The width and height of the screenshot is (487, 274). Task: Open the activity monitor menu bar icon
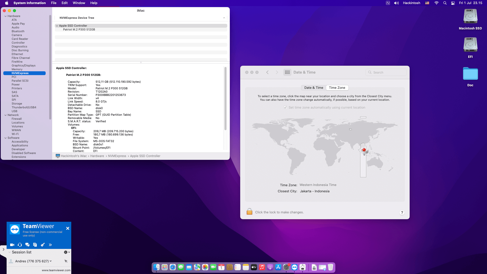coord(388,3)
